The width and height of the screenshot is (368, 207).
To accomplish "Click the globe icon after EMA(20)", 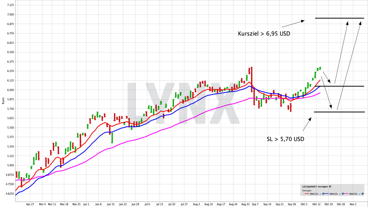I will coord(343,194).
